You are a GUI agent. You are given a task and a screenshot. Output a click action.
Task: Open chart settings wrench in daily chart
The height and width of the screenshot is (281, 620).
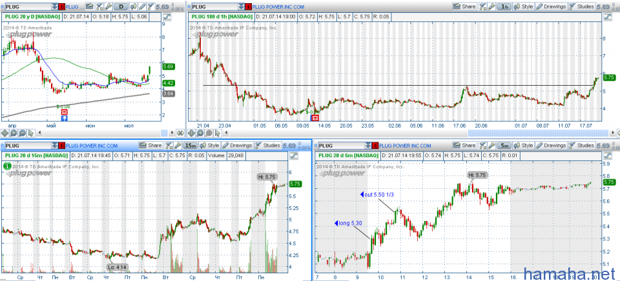108,6
